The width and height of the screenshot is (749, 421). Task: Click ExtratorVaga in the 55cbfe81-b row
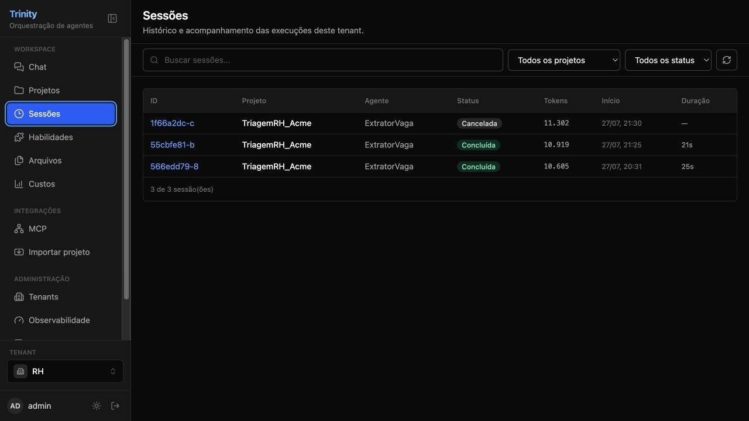tap(389, 145)
